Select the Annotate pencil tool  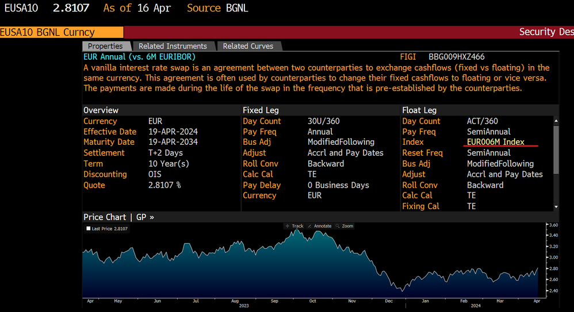click(x=320, y=226)
